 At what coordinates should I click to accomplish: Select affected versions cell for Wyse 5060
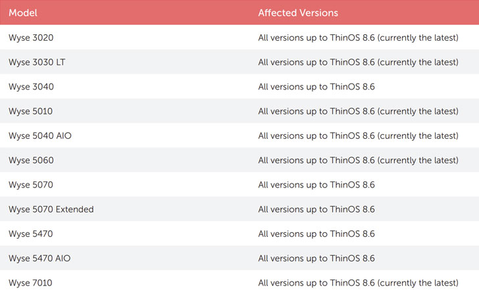(x=358, y=160)
